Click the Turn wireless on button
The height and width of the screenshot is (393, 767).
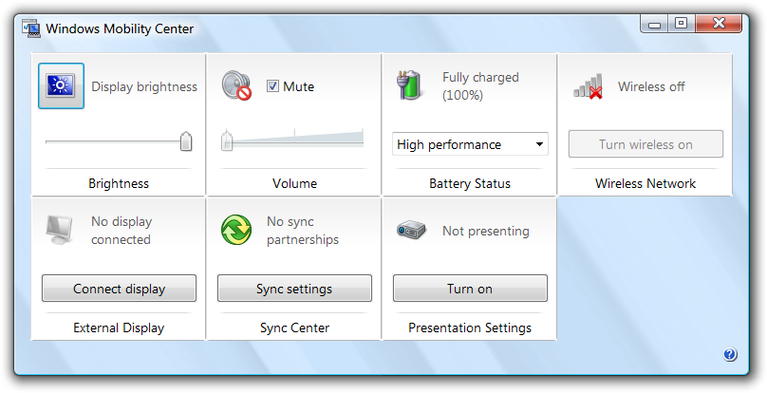coord(645,144)
